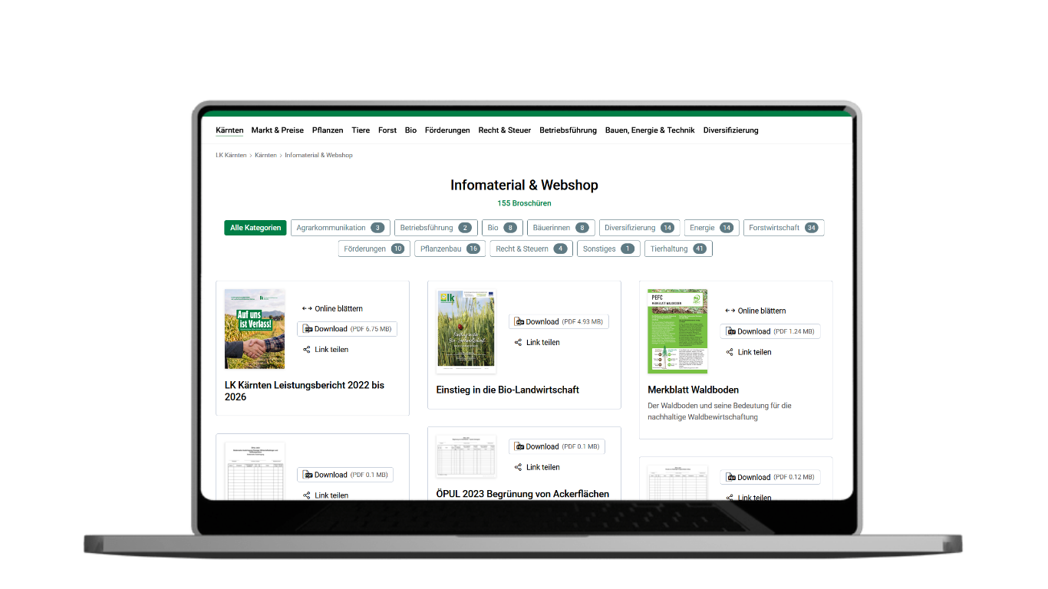Click PDF icon for the 1.24 MB download
This screenshot has width=1048, height=589.
(x=731, y=332)
